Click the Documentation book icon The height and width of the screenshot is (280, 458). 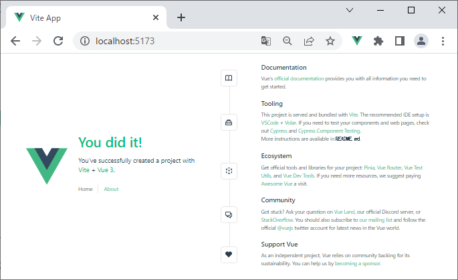[229, 78]
